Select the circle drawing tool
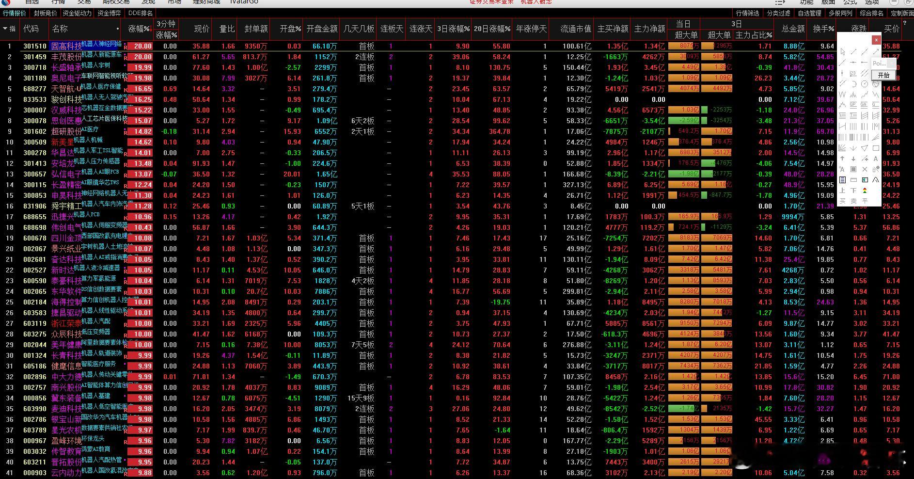Viewport: 914px width, 479px height. point(865,83)
